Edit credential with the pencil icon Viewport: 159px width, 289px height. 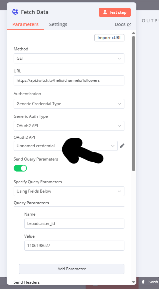click(x=122, y=146)
